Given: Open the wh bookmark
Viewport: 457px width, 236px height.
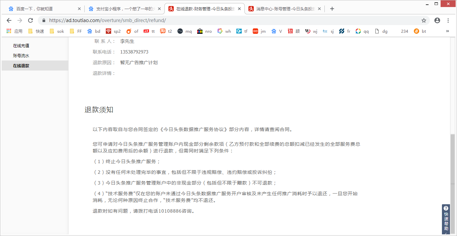Looking at the screenshot, I should click(x=224, y=31).
